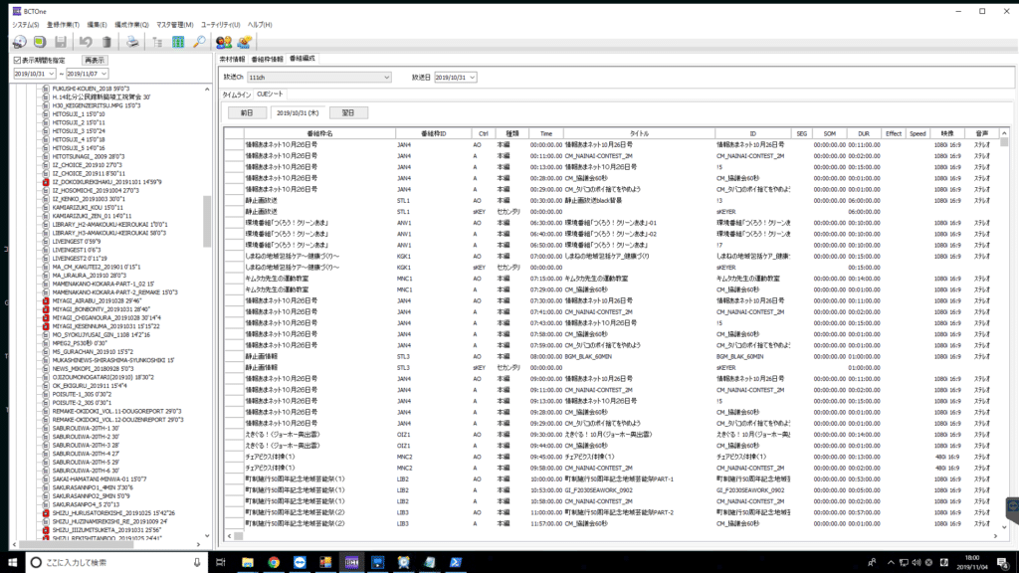Click the green monitor toolbar icon
The height and width of the screenshot is (573, 1019).
tap(40, 42)
